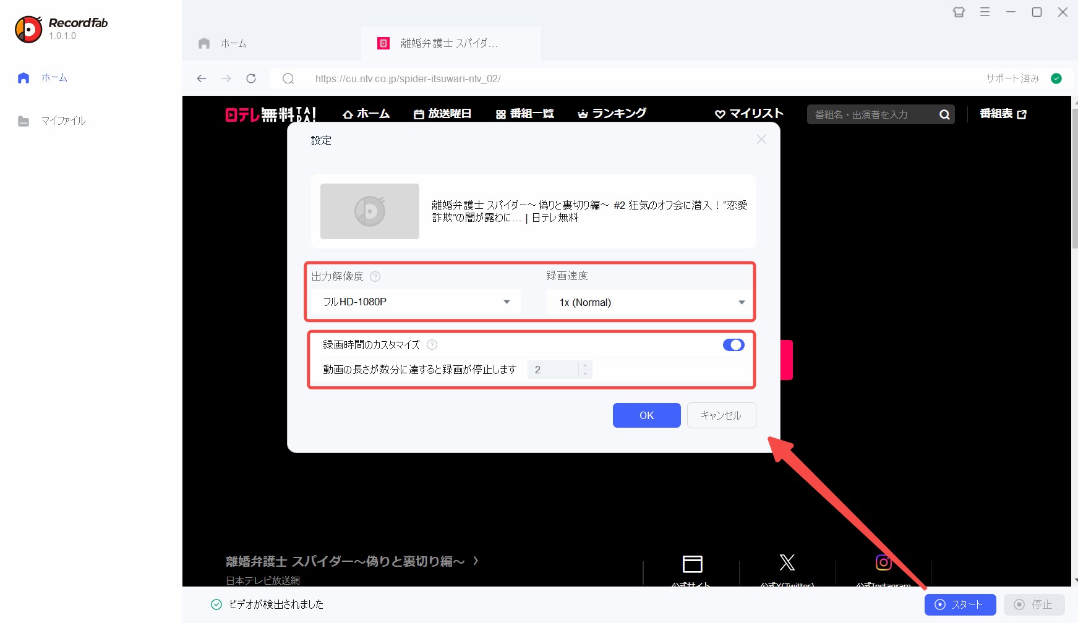Viewport: 1078px width, 623px height.
Task: Click the recording minutes number field
Action: [553, 370]
